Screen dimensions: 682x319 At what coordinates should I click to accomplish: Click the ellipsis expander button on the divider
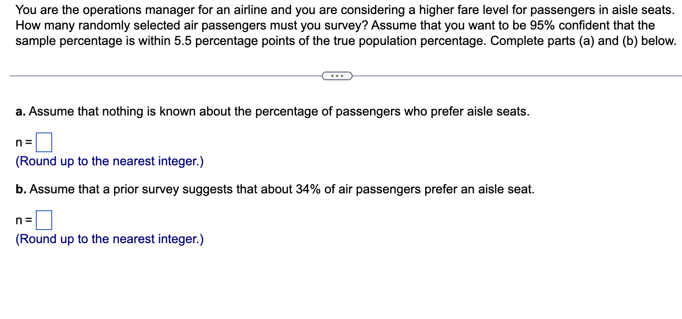tap(337, 76)
